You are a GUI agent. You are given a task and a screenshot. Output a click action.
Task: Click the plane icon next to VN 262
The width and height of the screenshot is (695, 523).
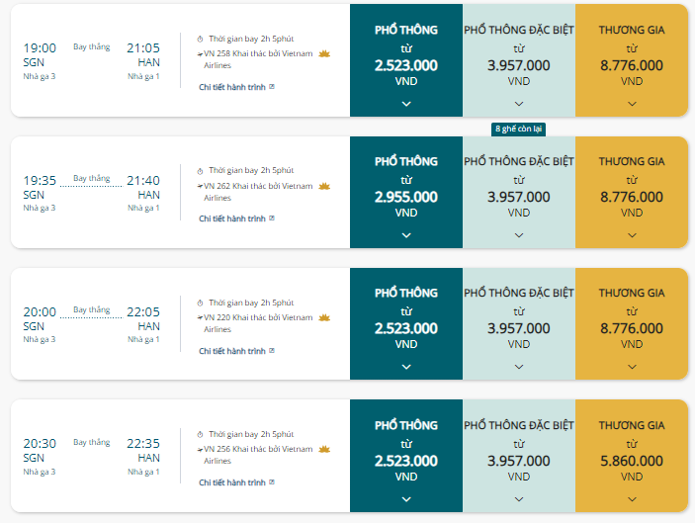200,186
